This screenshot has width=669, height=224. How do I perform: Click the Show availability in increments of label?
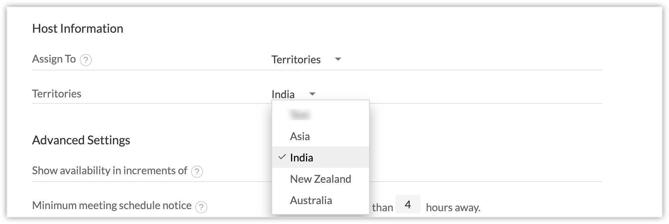(109, 171)
